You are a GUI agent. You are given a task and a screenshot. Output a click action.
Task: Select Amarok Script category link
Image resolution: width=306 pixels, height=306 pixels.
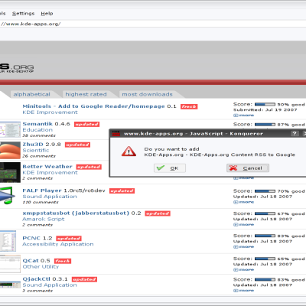coord(44,220)
